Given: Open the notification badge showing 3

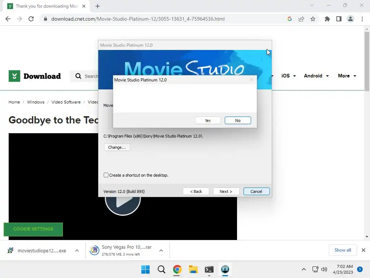Looking at the screenshot, I should pos(360,269).
